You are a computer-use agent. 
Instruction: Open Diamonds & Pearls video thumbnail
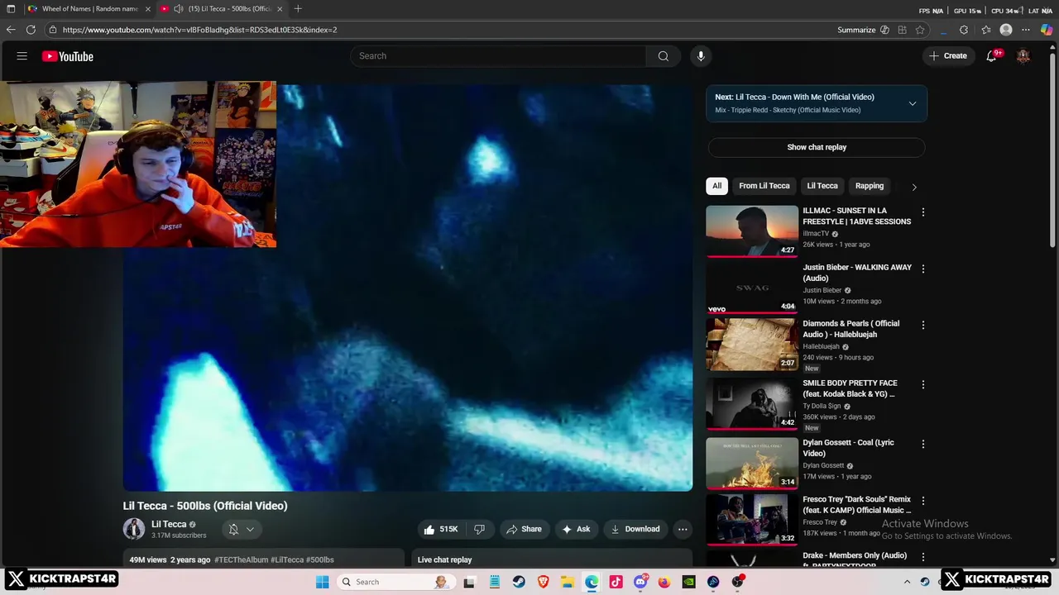[x=752, y=344]
